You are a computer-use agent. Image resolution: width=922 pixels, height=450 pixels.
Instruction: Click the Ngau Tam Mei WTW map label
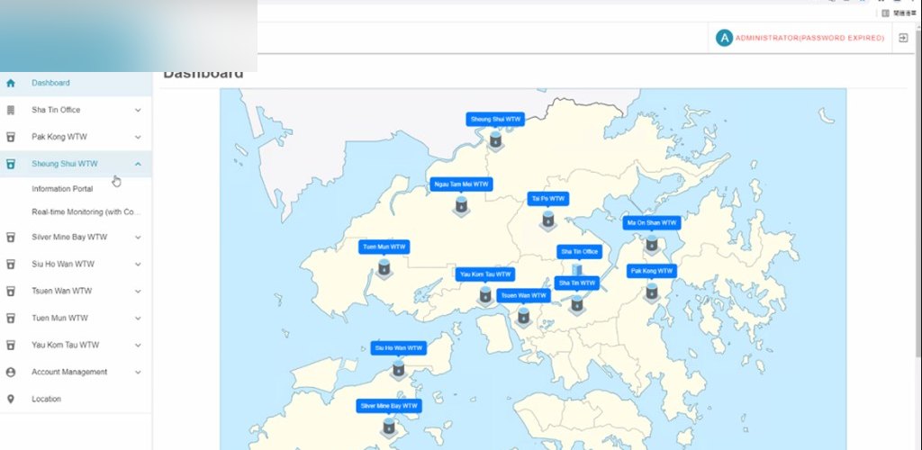click(x=462, y=184)
